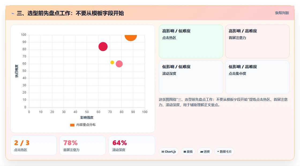Click the 点击集中度 text
Viewport: 300px width, 166px height.
click(237, 74)
